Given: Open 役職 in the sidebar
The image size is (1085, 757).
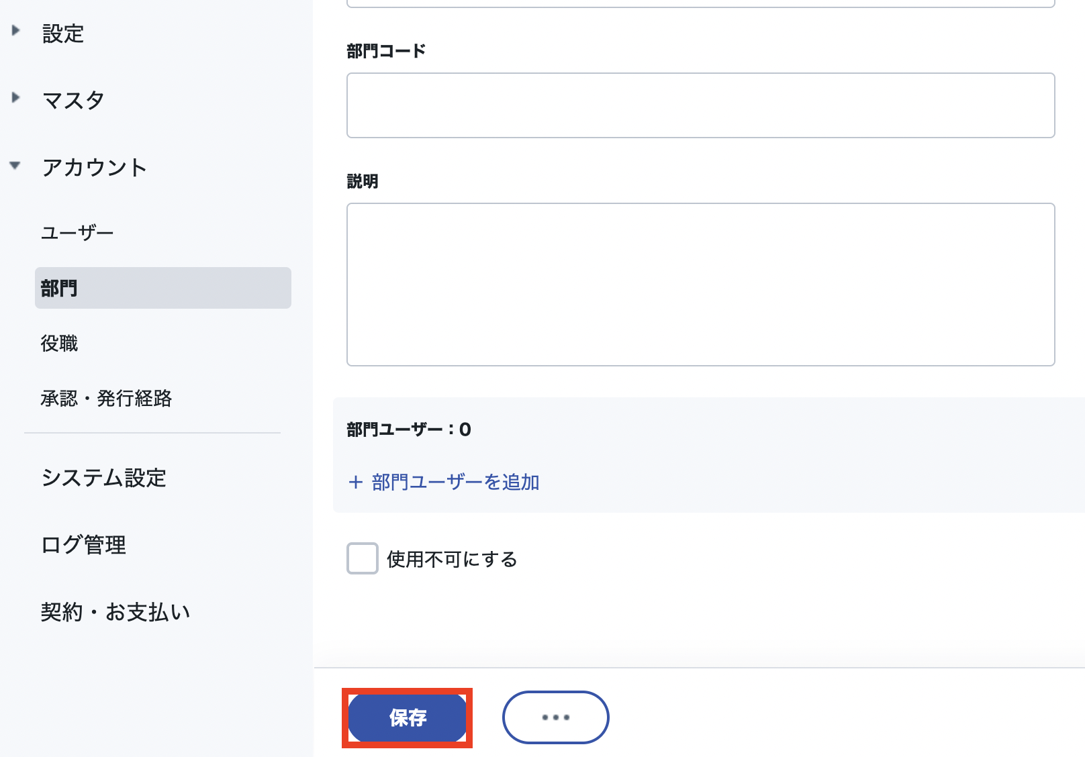Looking at the screenshot, I should pyautogui.click(x=59, y=344).
